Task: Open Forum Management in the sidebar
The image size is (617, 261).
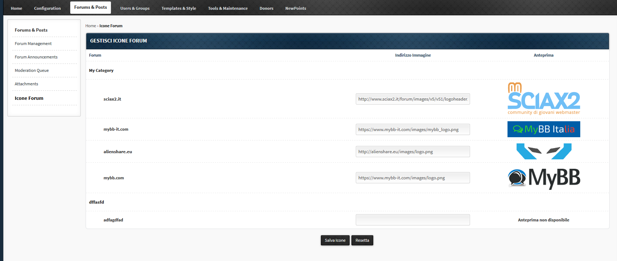Action: (x=33, y=44)
